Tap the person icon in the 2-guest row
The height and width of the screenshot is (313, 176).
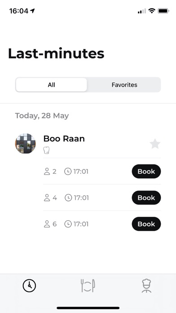47,171
